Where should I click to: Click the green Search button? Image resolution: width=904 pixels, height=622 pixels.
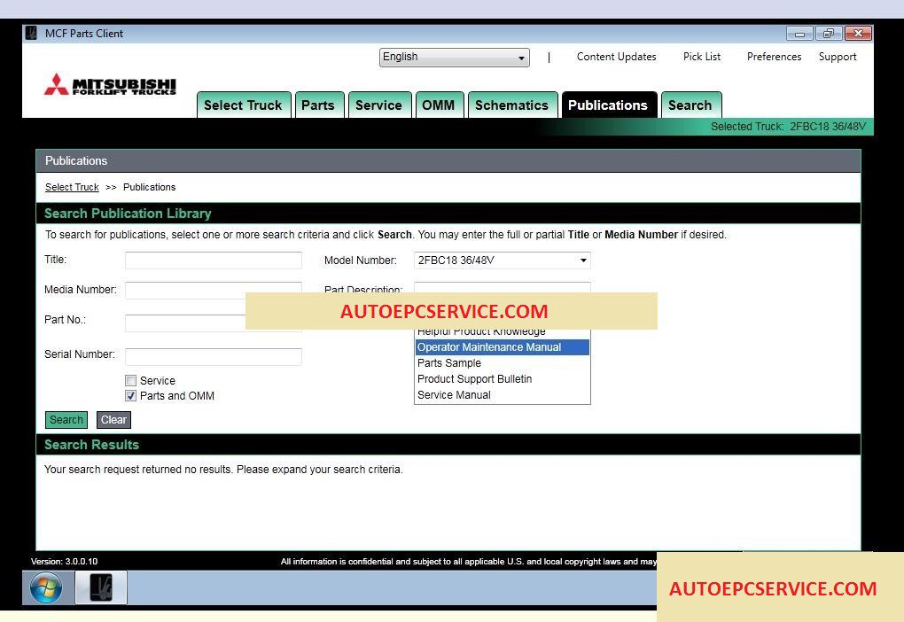pyautogui.click(x=66, y=420)
